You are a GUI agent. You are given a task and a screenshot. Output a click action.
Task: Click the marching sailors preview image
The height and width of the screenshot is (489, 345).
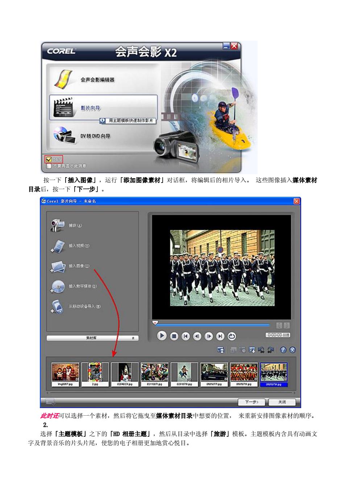coord(222,268)
